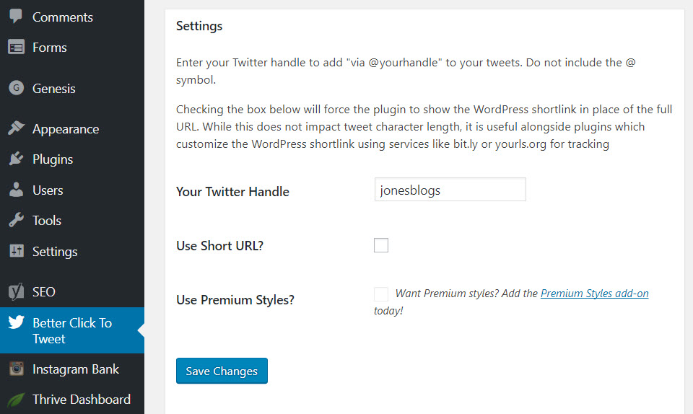Image resolution: width=693 pixels, height=414 pixels.
Task: Focus the Your Twitter Handle text field
Action: 450,190
